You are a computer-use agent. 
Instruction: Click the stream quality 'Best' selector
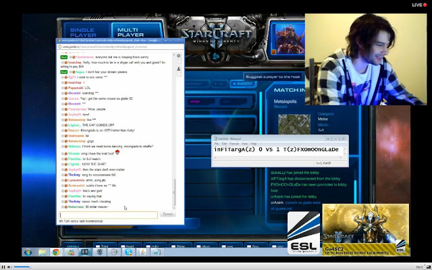[x=419, y=267]
